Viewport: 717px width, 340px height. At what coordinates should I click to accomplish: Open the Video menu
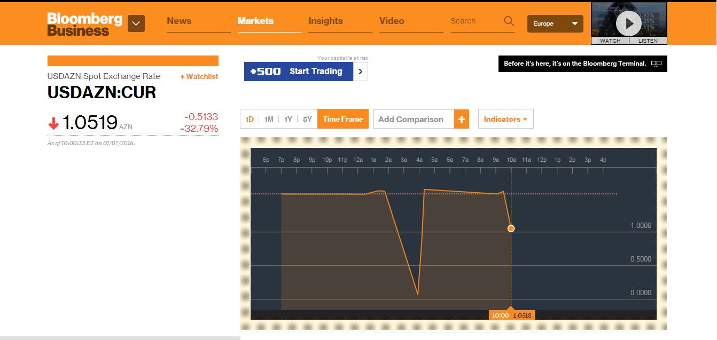[392, 21]
